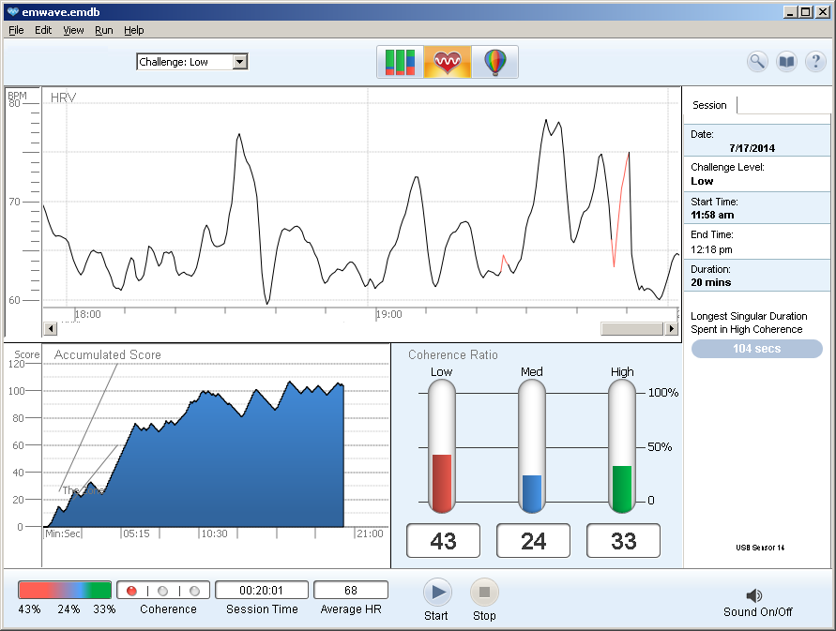This screenshot has width=836, height=631.
Task: Click the 19:00 time axis label
Action: pos(388,314)
